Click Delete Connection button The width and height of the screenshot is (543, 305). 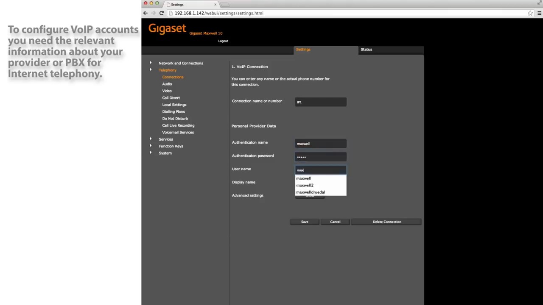pyautogui.click(x=386, y=222)
